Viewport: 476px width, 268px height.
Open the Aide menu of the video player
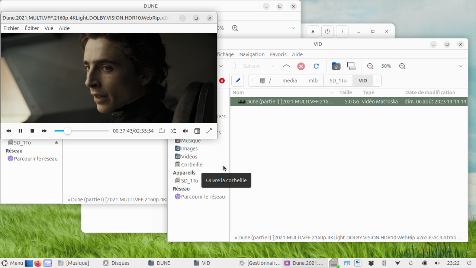click(x=64, y=28)
